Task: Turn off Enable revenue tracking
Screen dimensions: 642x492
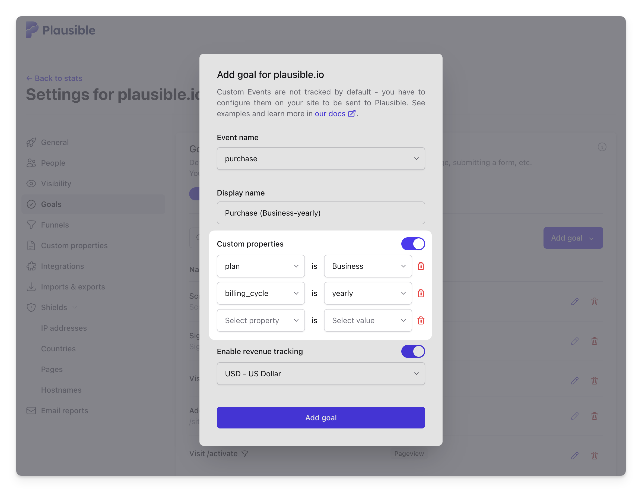Action: [413, 351]
